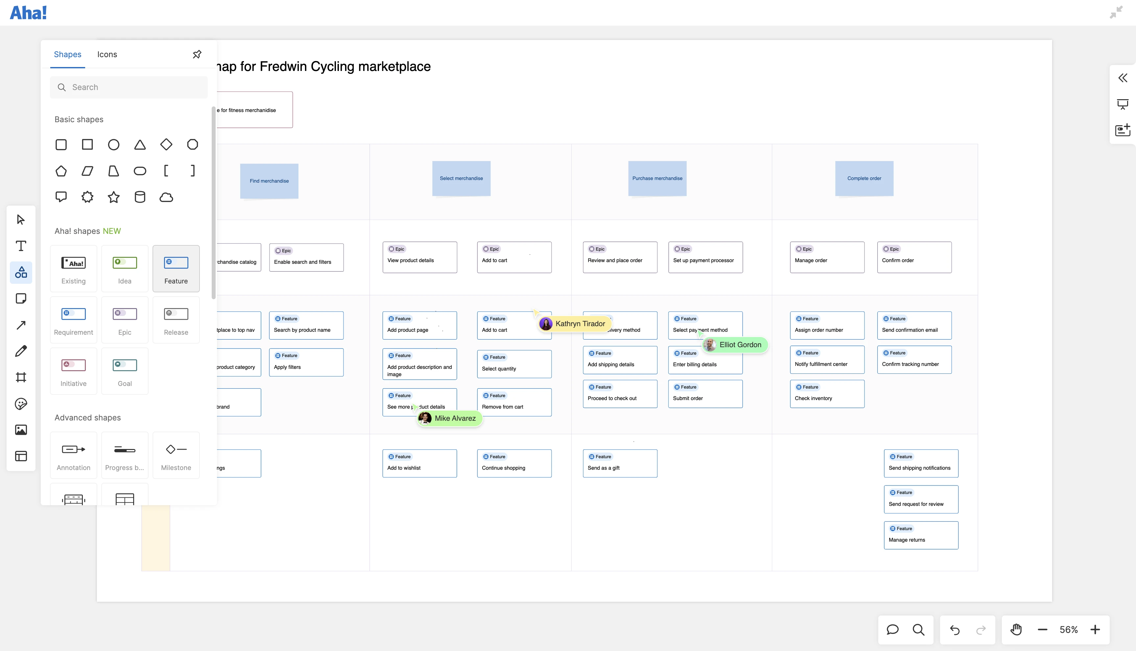
Task: Select the pencil drawing tool
Action: pyautogui.click(x=21, y=351)
